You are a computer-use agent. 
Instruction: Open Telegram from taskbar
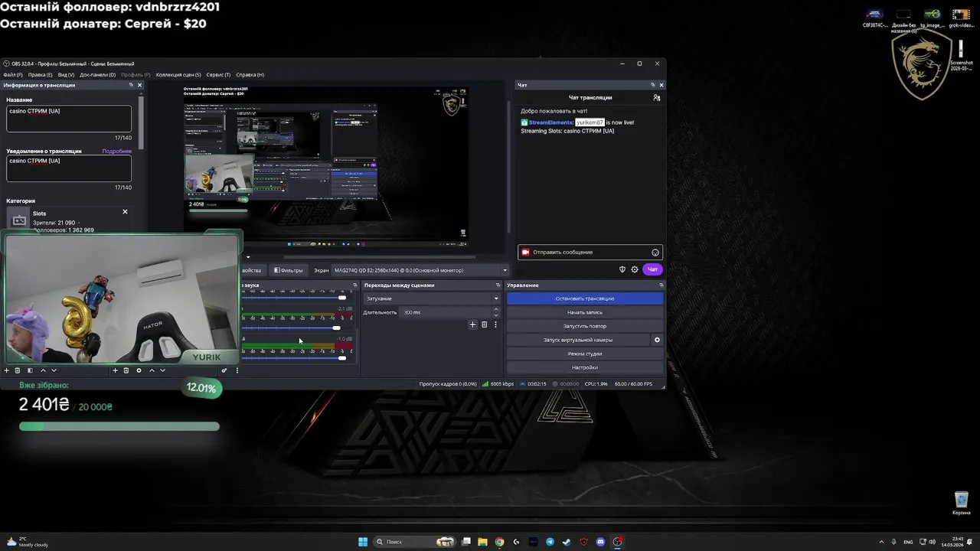tap(550, 542)
